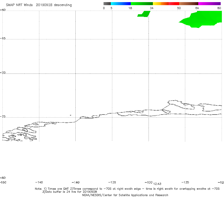Click the color bar label 64
This screenshot has width=224, height=197.
[x=197, y=8]
